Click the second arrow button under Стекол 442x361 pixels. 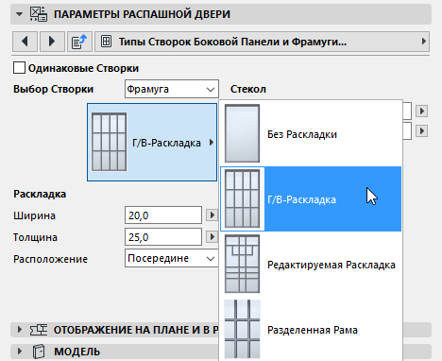(421, 130)
